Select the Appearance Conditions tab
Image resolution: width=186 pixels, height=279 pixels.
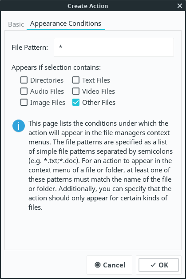(x=66, y=24)
